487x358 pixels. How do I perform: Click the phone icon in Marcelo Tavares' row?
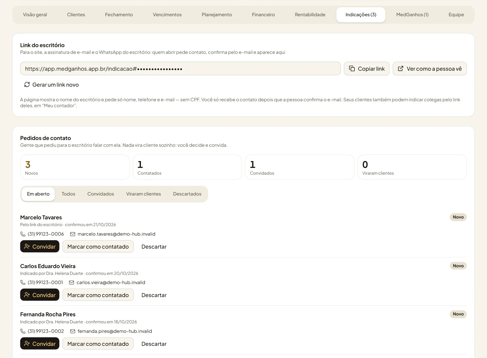coord(23,234)
